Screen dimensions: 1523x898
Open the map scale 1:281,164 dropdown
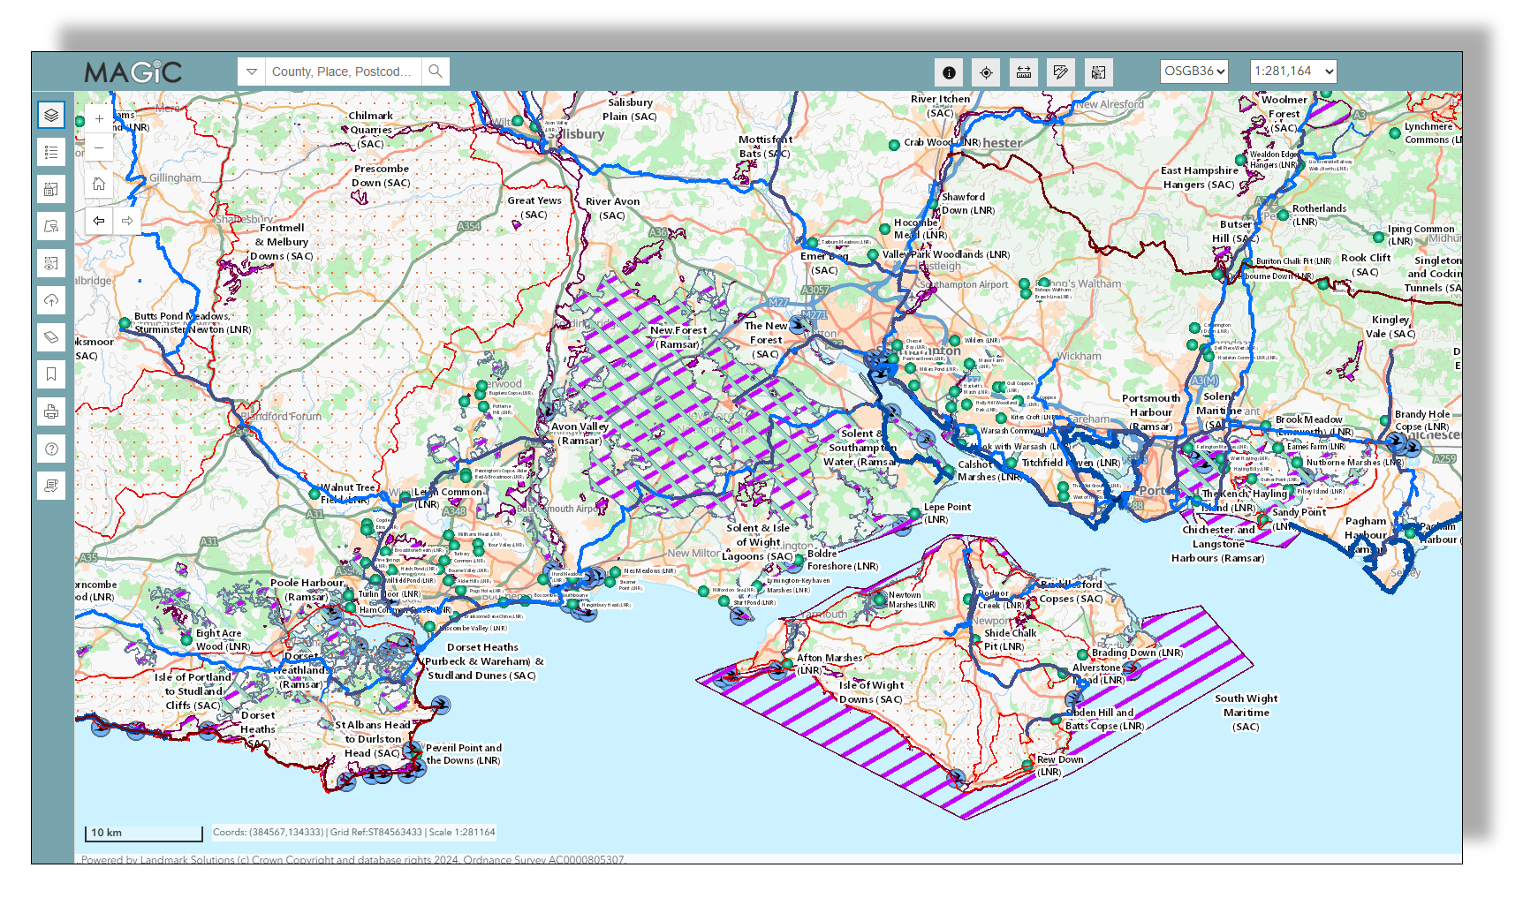click(1292, 72)
